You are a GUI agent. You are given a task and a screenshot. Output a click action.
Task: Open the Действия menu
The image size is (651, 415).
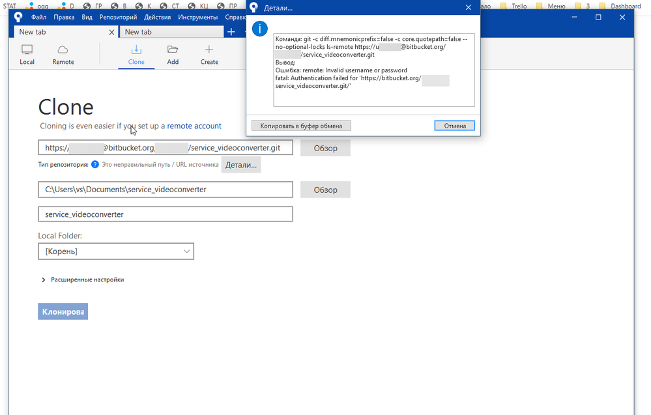[x=157, y=17]
